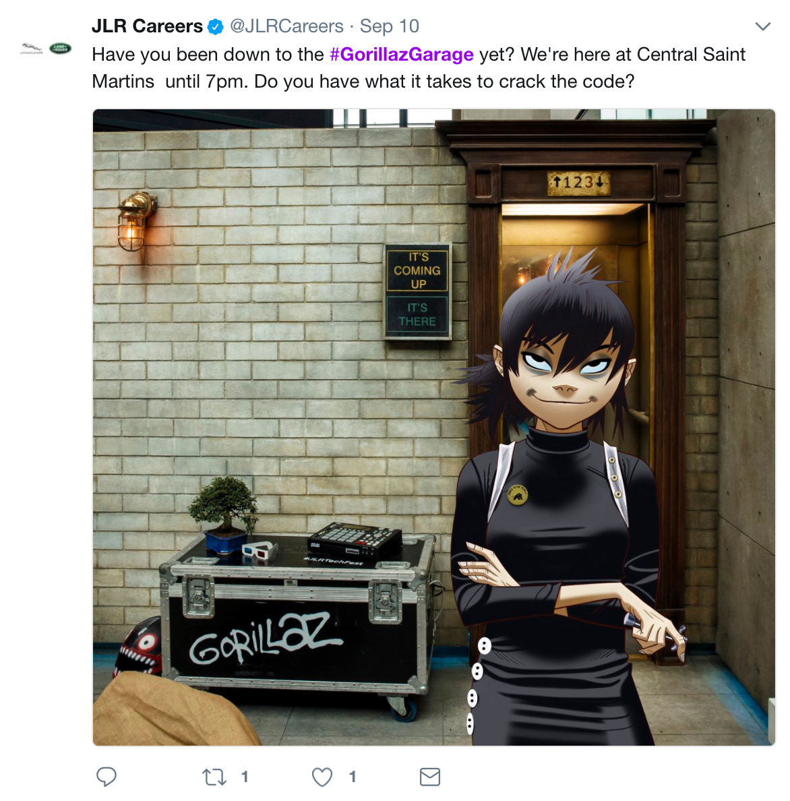Click the Gorillaz flight case in photo

coord(298,618)
